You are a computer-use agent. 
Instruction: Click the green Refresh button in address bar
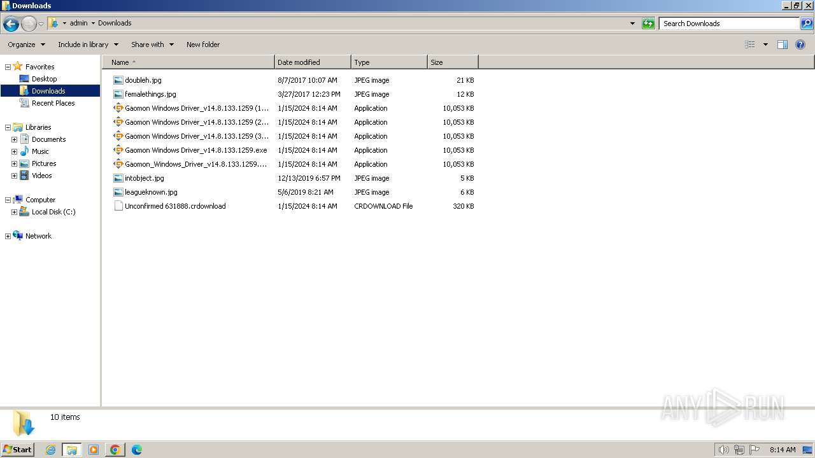pyautogui.click(x=648, y=24)
